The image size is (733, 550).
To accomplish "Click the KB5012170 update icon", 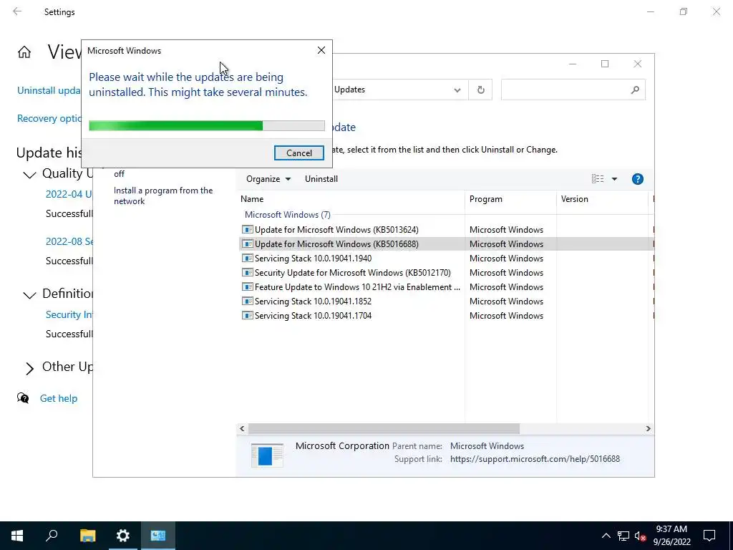I will click(x=247, y=273).
